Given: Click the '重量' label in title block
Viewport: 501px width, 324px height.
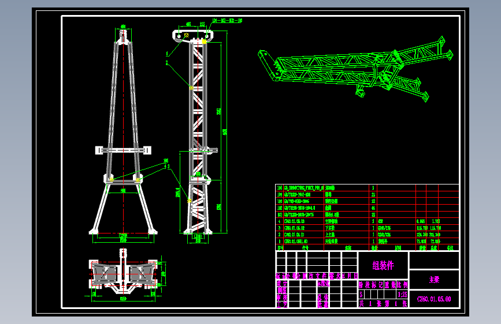Looking at the screenshot, I should [390, 285].
